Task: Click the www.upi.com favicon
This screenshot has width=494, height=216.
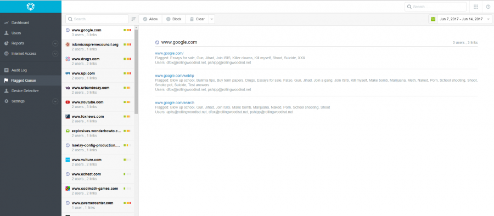Action: pos(68,73)
